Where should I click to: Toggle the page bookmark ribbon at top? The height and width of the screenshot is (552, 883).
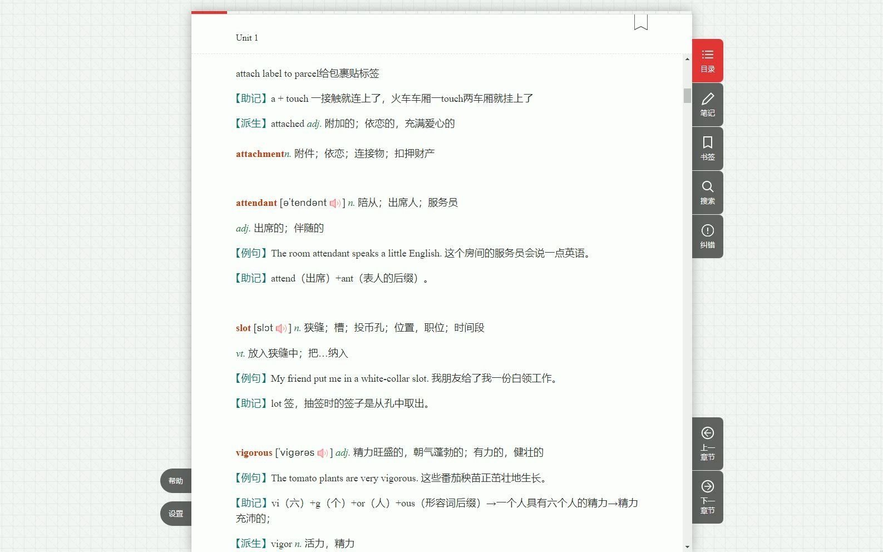click(x=640, y=22)
